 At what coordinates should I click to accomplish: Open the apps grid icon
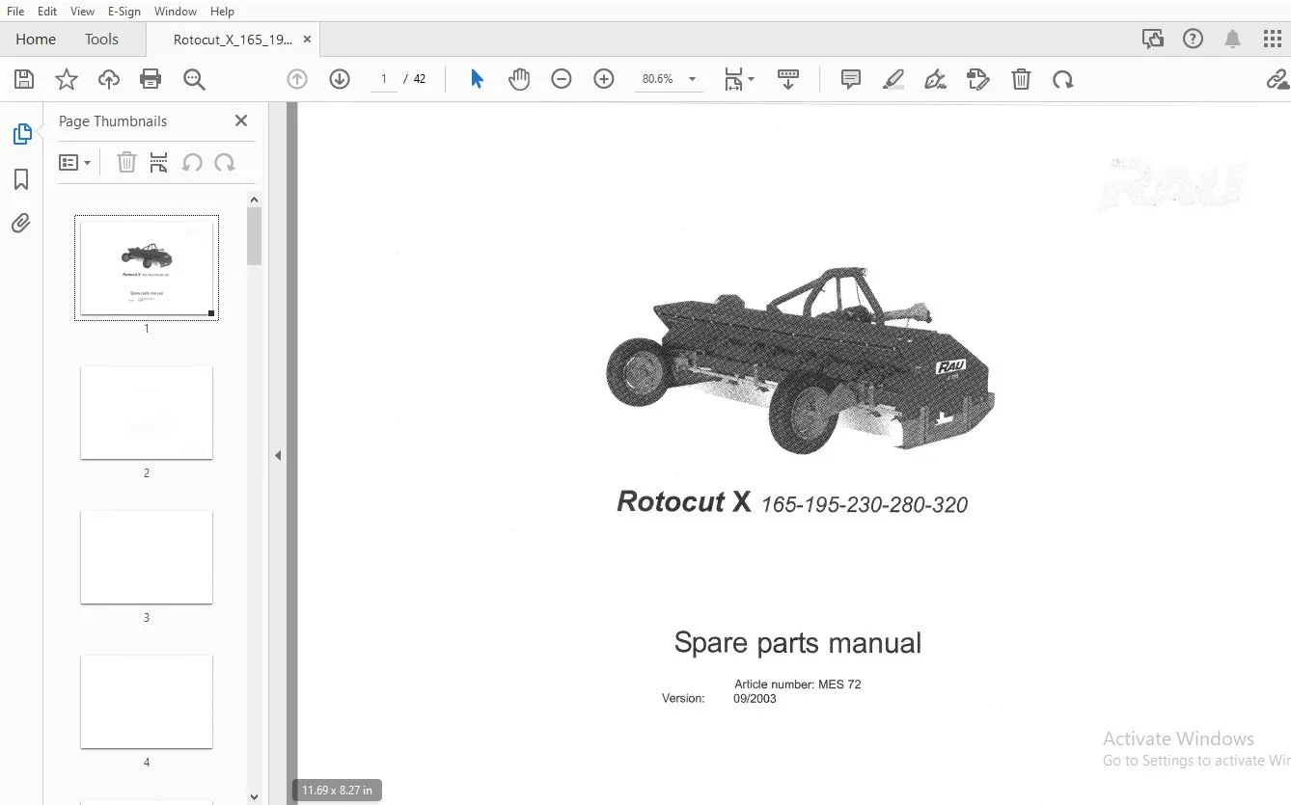click(1273, 40)
